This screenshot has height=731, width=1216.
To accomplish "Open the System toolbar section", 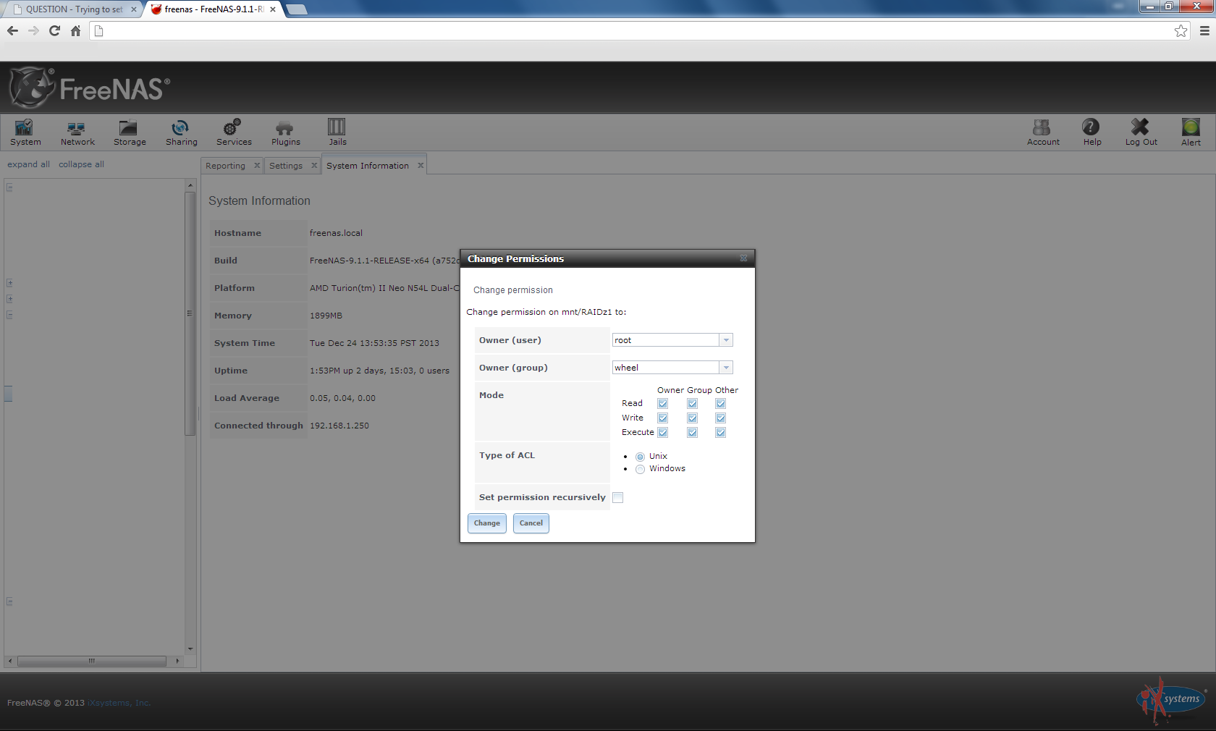I will click(25, 132).
